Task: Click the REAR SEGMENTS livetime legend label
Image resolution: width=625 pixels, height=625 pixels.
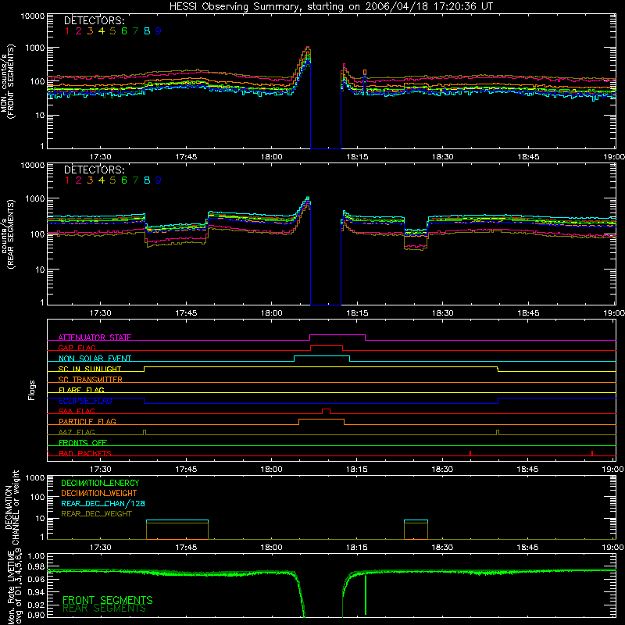Action: [x=105, y=609]
